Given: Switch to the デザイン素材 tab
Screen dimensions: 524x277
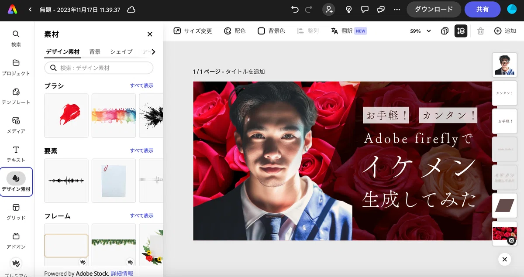Looking at the screenshot, I should 62,51.
